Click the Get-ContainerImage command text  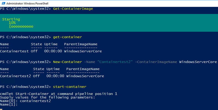point(73,9)
